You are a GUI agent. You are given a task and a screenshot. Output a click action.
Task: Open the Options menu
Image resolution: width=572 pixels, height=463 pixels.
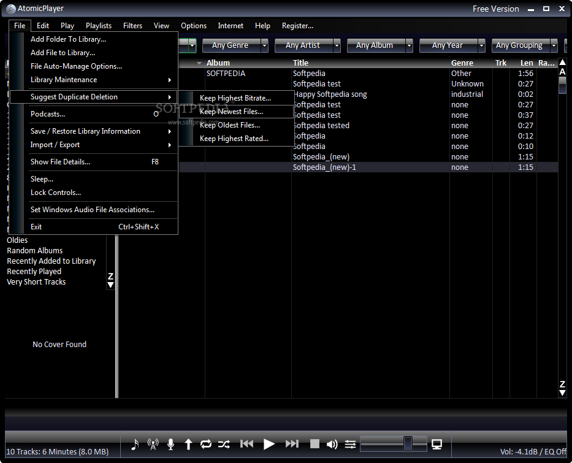(x=194, y=26)
